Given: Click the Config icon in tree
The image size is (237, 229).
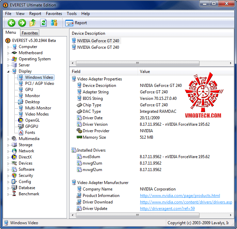Looking at the screenshot, I should pos(14,182).
